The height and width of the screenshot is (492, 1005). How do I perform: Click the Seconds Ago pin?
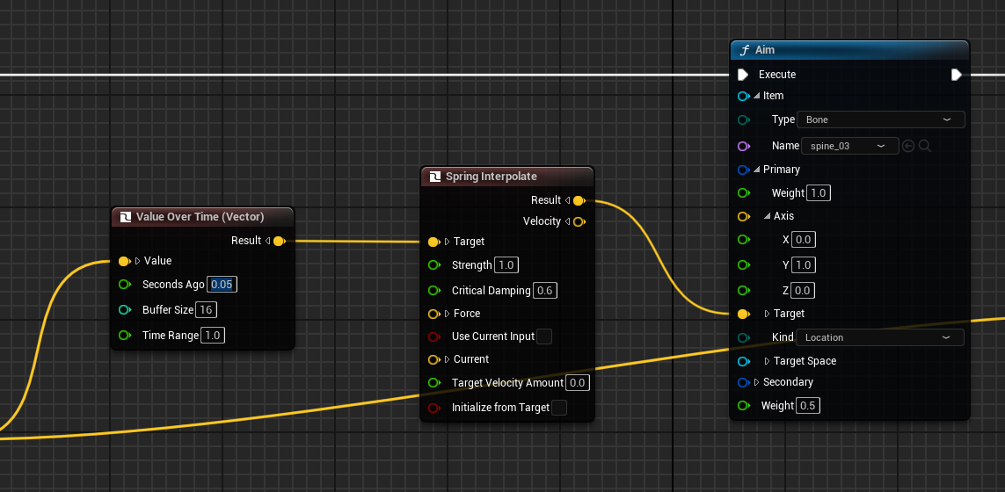pyautogui.click(x=124, y=285)
